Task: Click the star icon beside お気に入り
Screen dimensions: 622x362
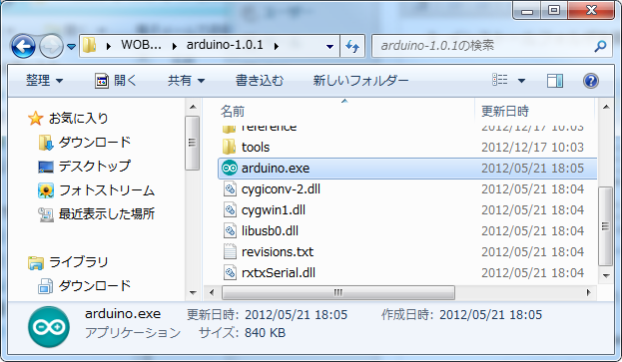Action: (x=35, y=118)
